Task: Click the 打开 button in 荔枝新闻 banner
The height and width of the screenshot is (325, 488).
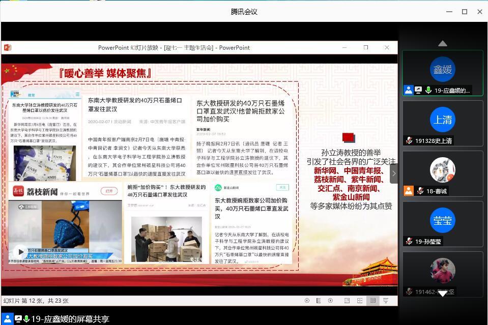Action: point(108,191)
